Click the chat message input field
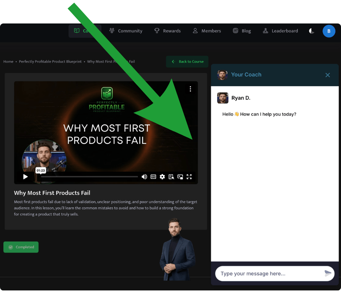The image size is (341, 302). [269, 273]
